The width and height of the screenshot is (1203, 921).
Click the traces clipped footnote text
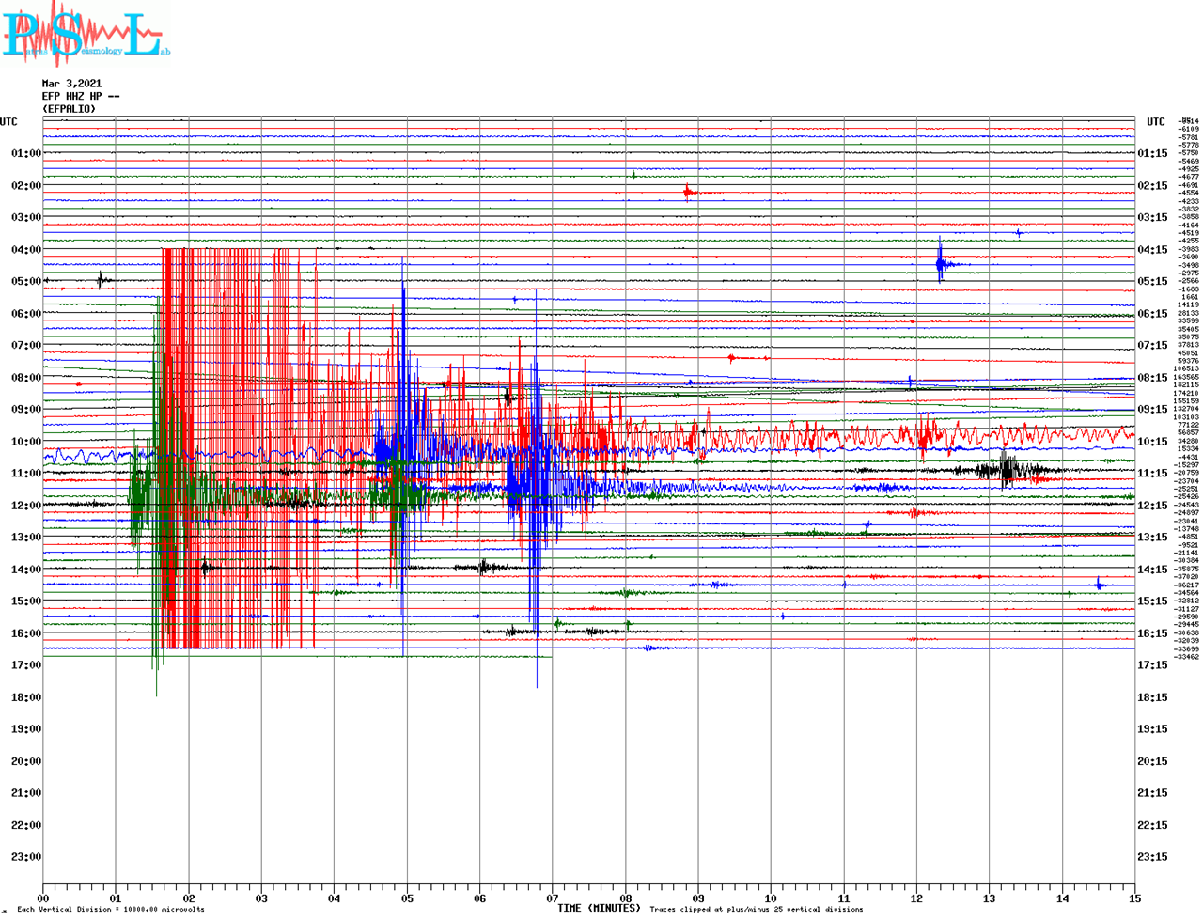coord(756,910)
